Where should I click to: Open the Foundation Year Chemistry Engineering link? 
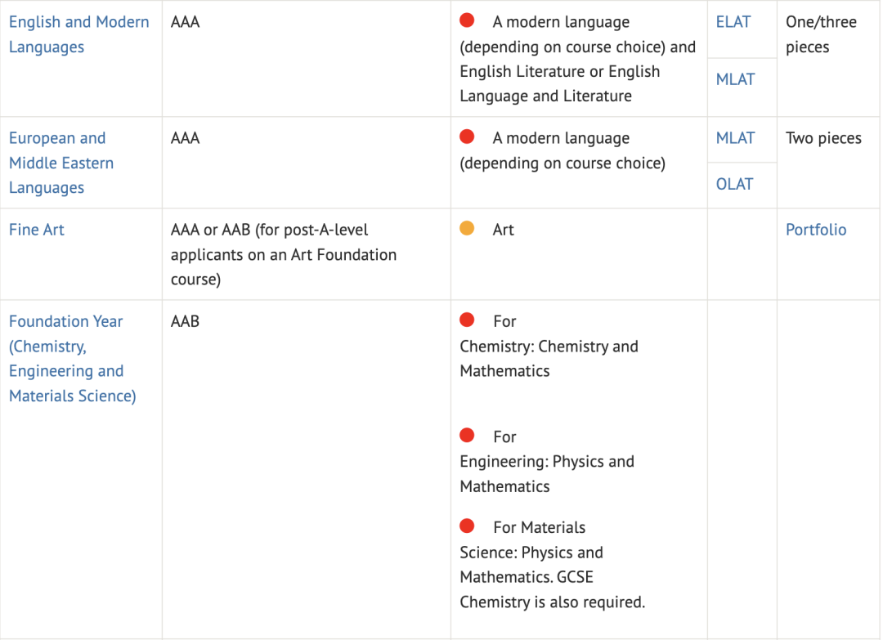(x=73, y=359)
